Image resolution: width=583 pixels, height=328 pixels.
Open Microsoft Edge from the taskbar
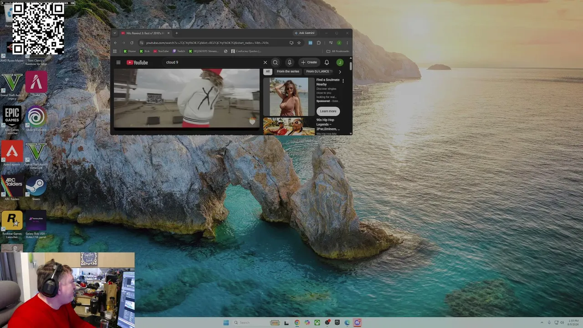coord(347,323)
